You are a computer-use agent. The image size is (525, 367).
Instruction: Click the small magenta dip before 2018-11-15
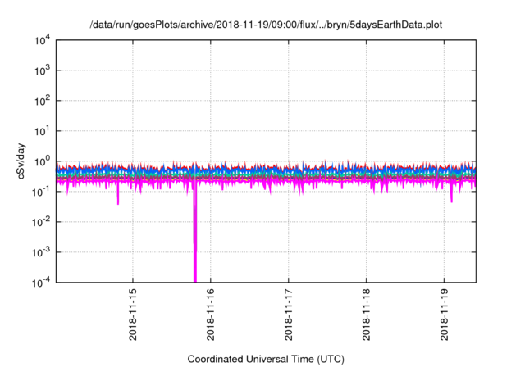118,194
